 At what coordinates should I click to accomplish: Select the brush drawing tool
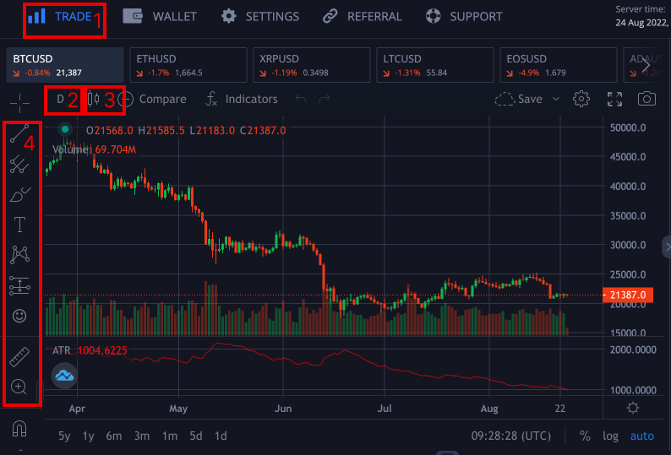[19, 195]
